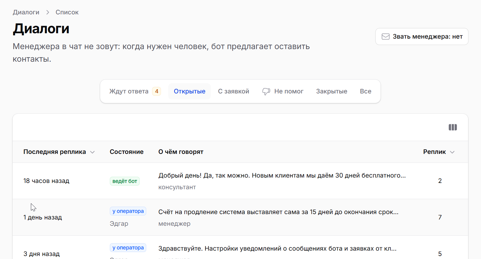
Task: Click the Список breadcrumb
Action: pos(67,12)
